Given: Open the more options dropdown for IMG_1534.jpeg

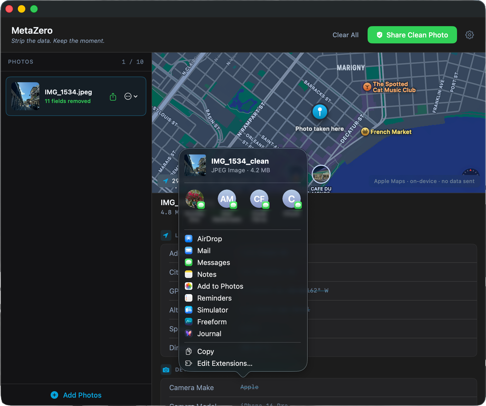Looking at the screenshot, I should point(131,96).
